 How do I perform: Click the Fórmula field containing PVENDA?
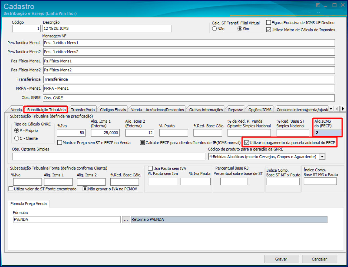coord(67,219)
